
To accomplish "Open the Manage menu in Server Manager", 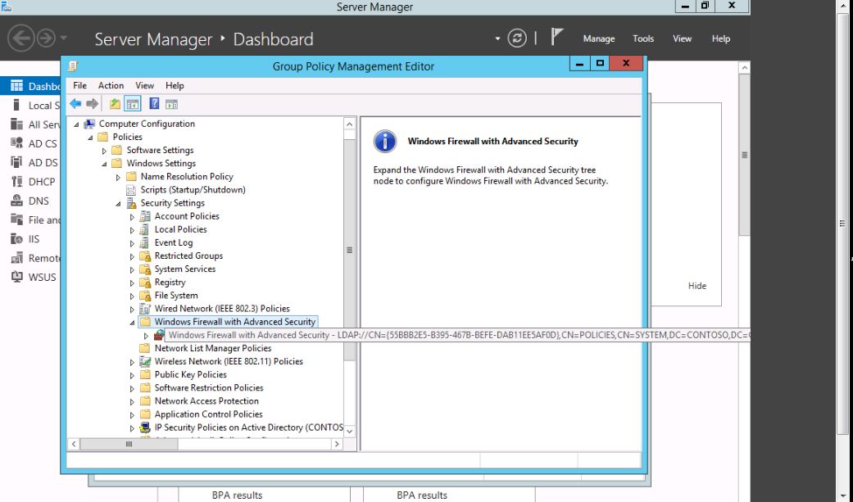I will (598, 38).
